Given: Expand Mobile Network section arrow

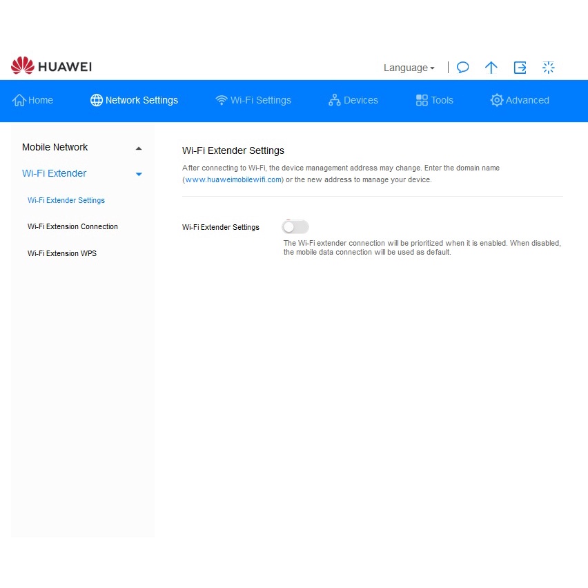Looking at the screenshot, I should pos(139,148).
